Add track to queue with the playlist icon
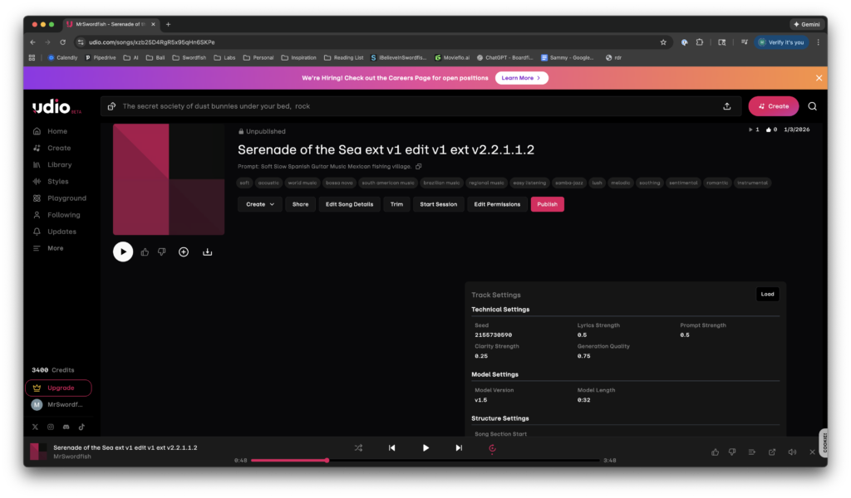 [751, 452]
